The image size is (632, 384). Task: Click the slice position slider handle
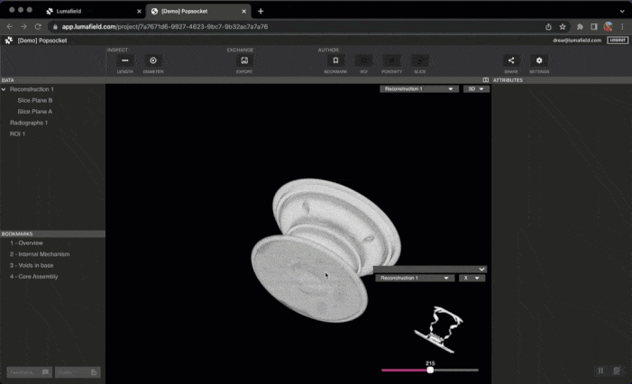[430, 370]
